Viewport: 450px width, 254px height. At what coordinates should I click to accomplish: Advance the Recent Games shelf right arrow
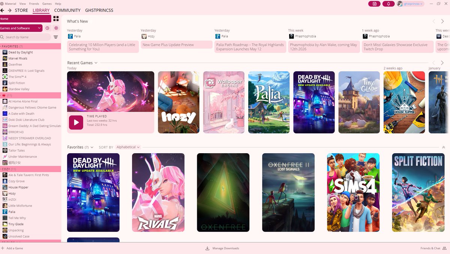[442, 63]
